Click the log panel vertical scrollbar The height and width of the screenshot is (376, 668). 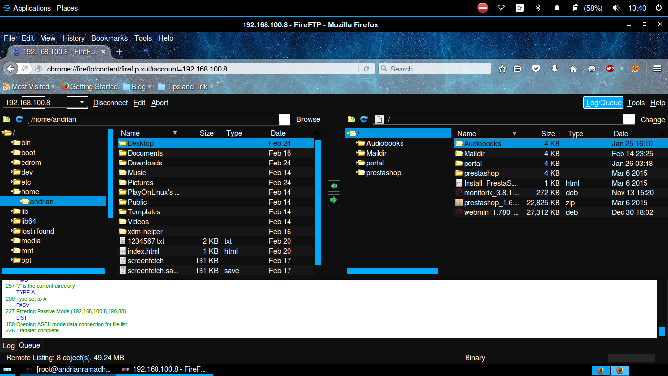(662, 331)
